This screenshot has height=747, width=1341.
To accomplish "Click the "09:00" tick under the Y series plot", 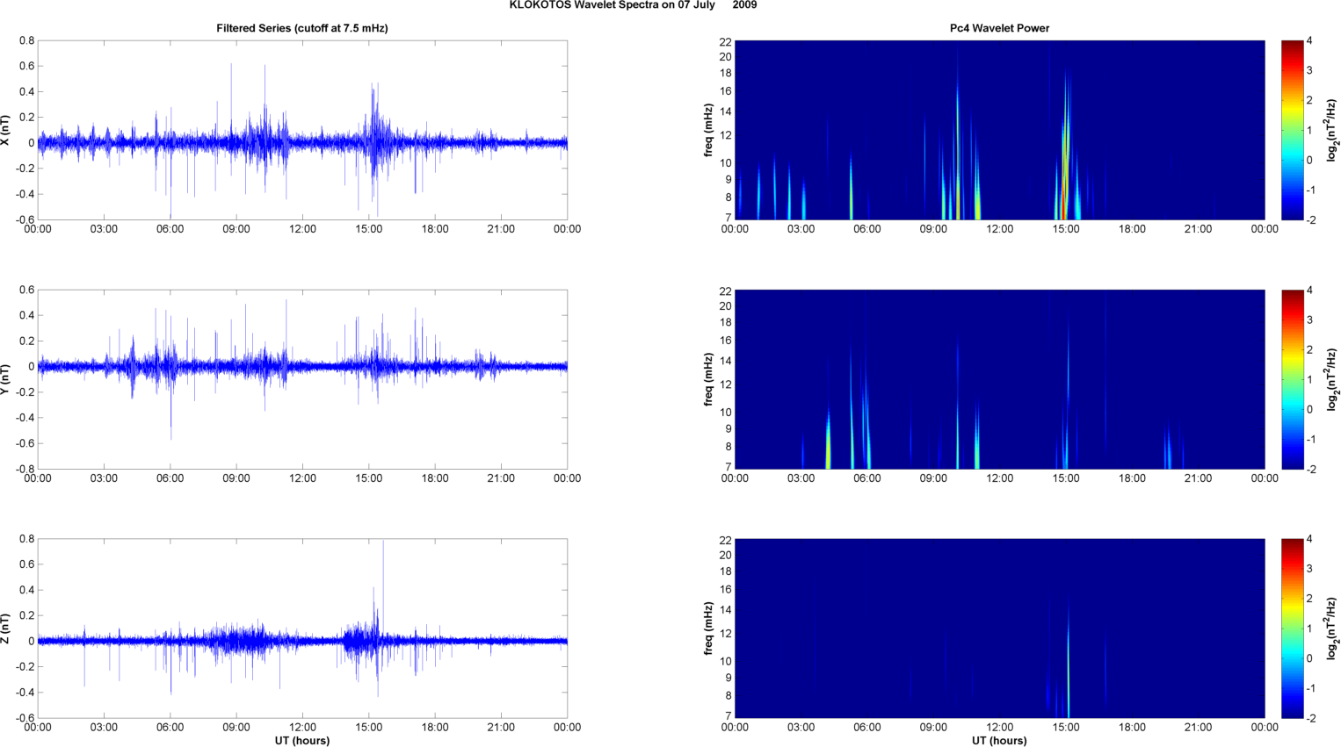I will coord(236,478).
